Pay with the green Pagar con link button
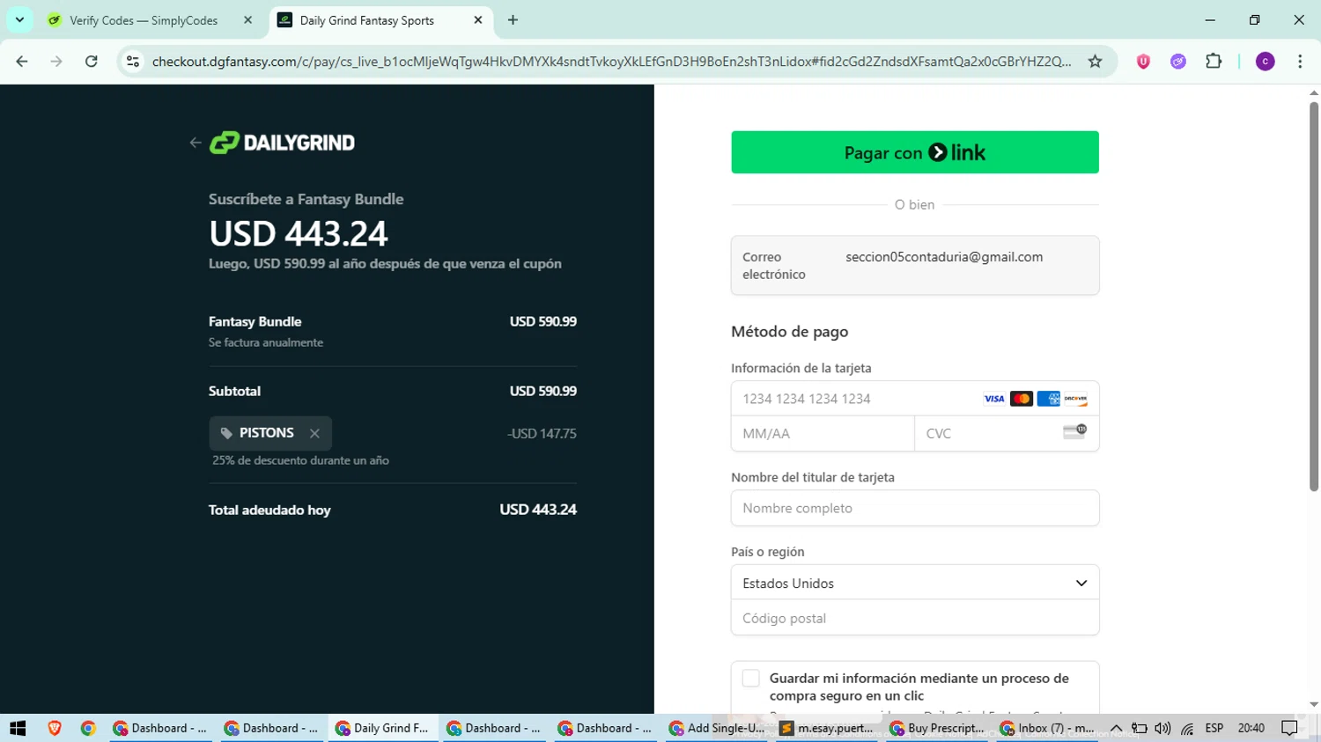This screenshot has height=742, width=1321. click(915, 152)
